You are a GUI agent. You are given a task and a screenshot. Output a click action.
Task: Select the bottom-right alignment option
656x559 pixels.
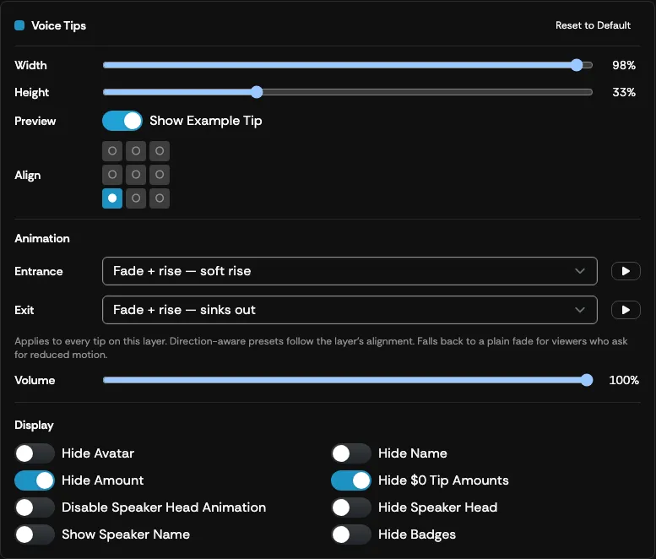[x=160, y=198]
